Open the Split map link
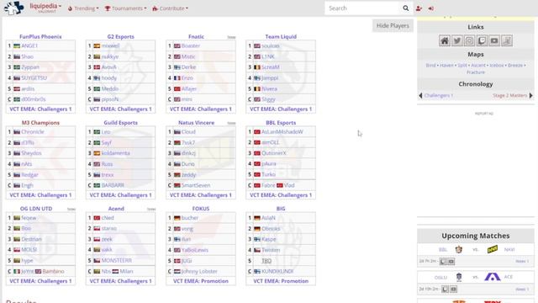 [462, 65]
